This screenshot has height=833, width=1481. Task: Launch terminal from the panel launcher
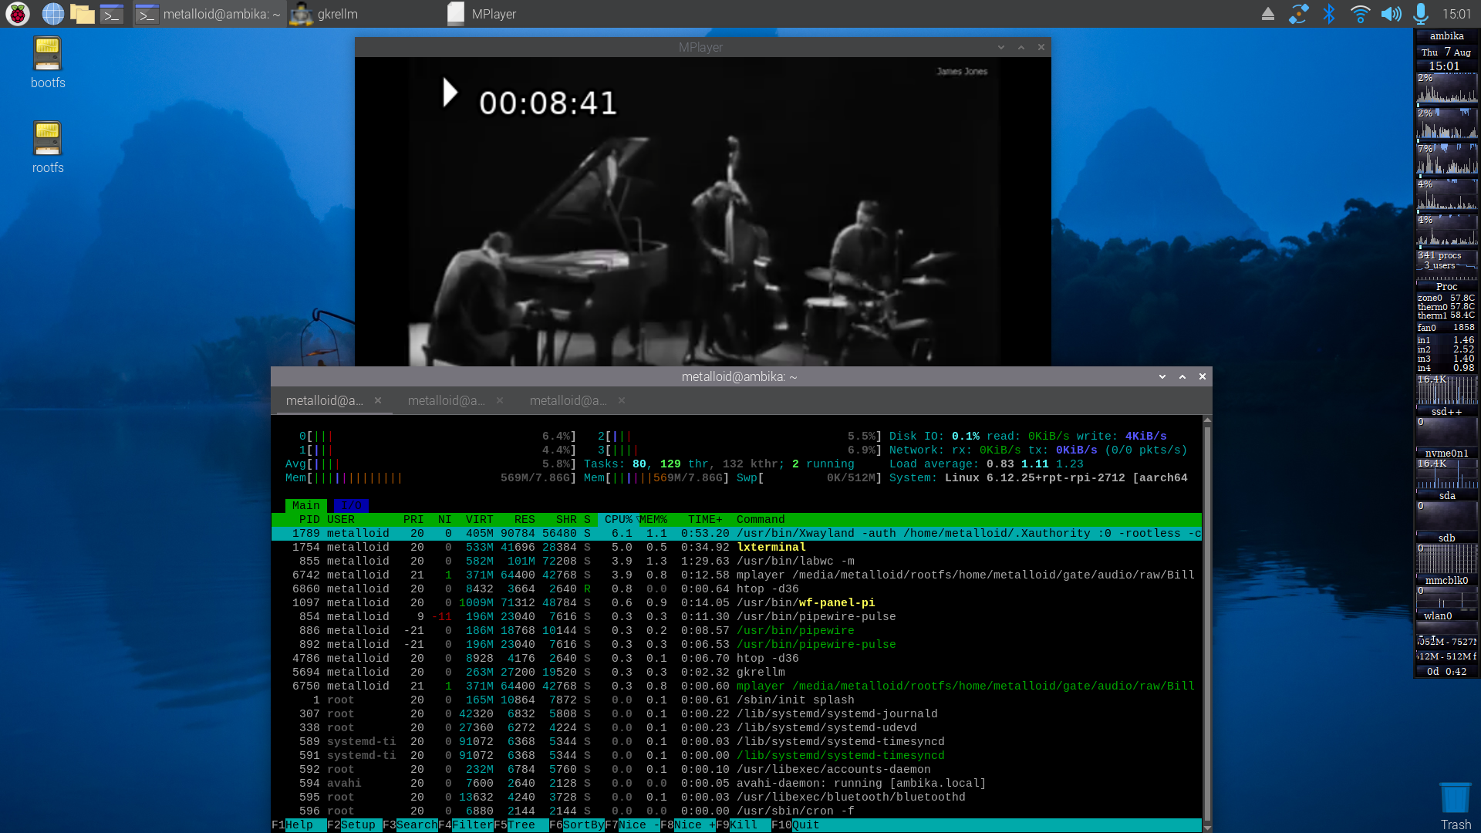click(112, 13)
